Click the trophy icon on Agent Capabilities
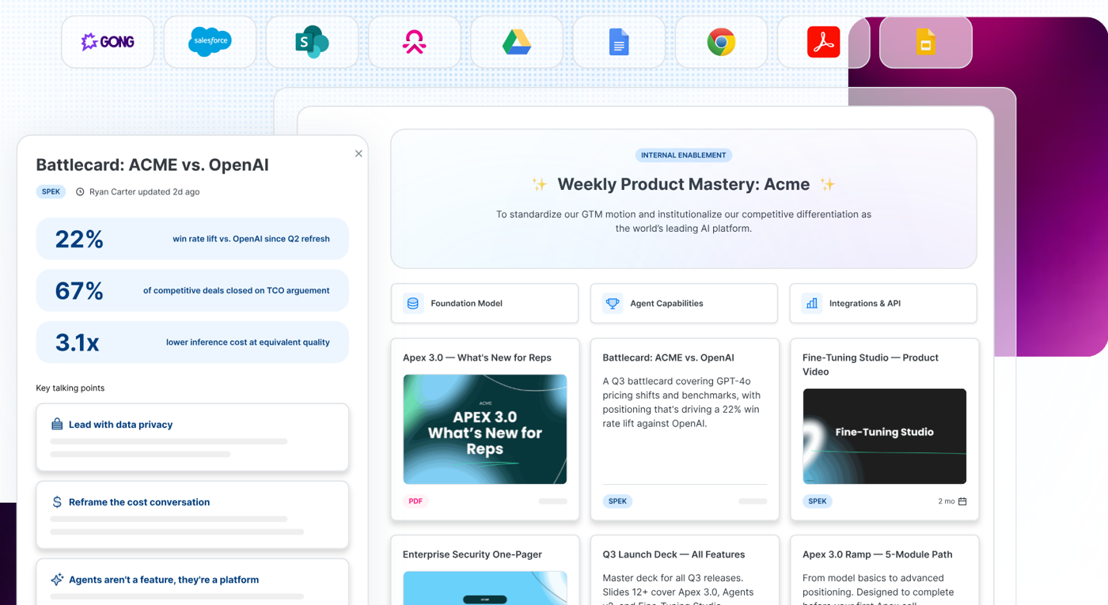Image resolution: width=1108 pixels, height=605 pixels. (x=612, y=304)
